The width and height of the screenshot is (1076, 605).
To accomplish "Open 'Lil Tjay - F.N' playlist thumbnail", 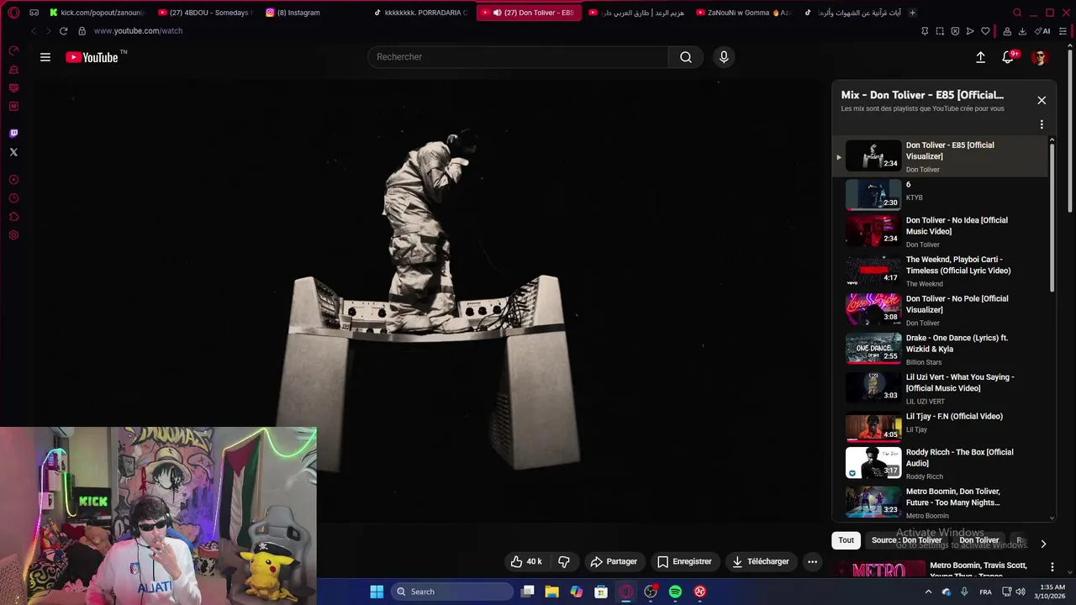I will coord(873,428).
